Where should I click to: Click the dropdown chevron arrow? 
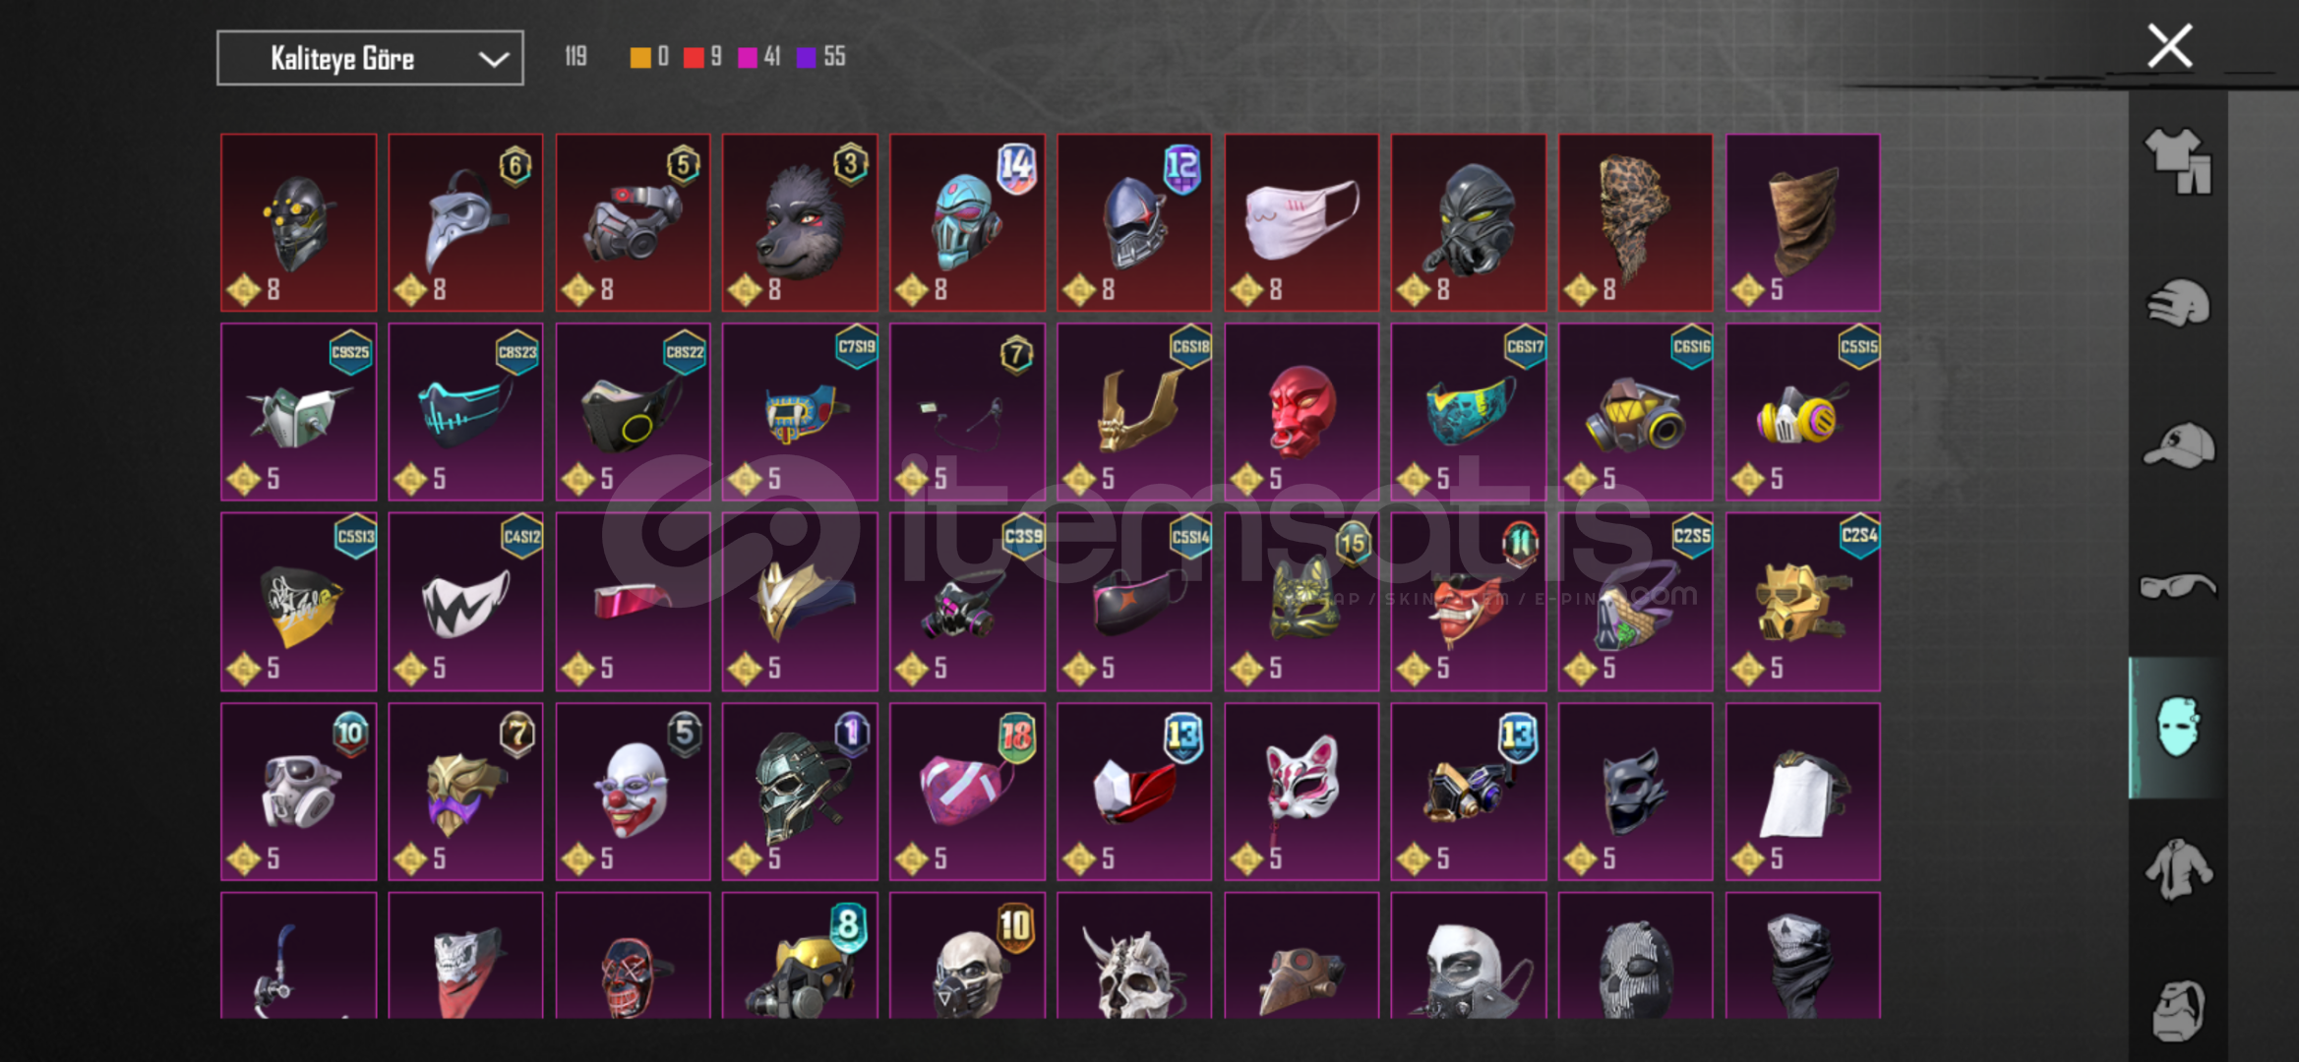494,59
